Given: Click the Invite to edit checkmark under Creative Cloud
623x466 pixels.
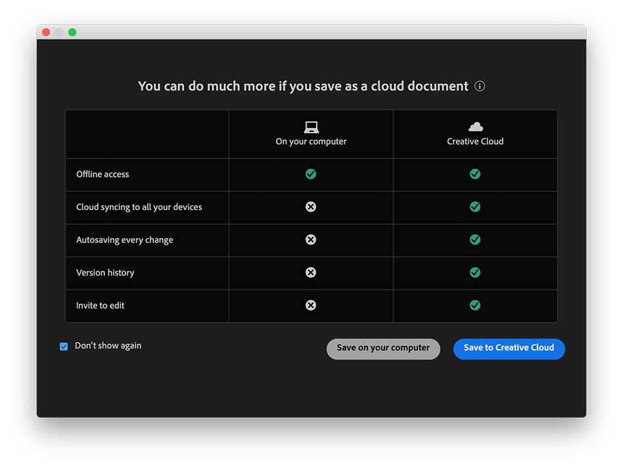Looking at the screenshot, I should (474, 305).
